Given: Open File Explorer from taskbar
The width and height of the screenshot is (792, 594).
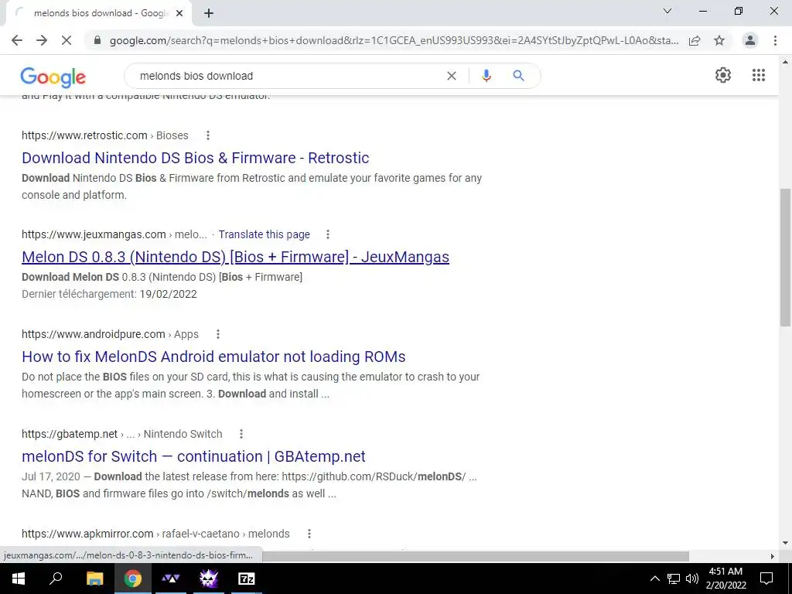Looking at the screenshot, I should 94,579.
